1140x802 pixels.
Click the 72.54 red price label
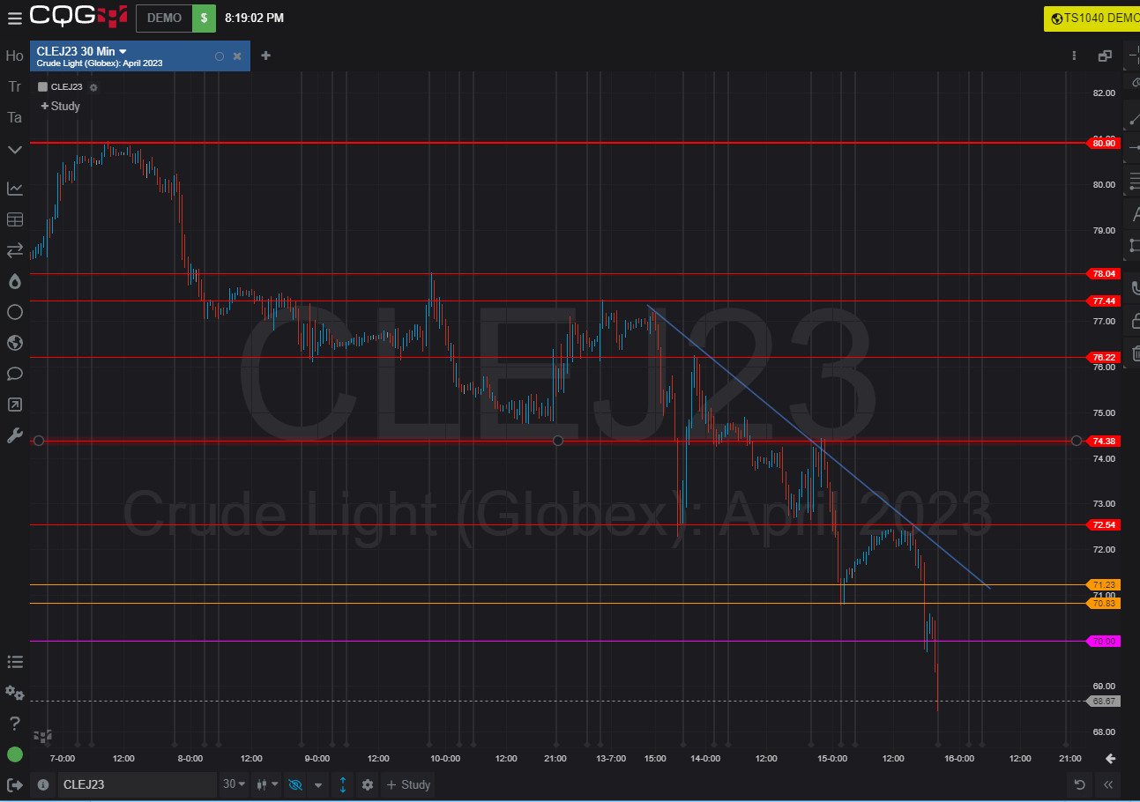click(x=1104, y=525)
